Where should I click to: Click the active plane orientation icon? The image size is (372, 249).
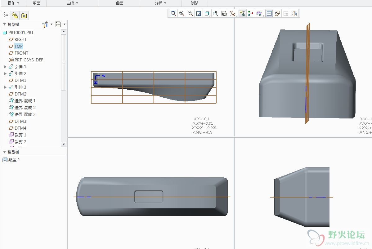coord(277,14)
